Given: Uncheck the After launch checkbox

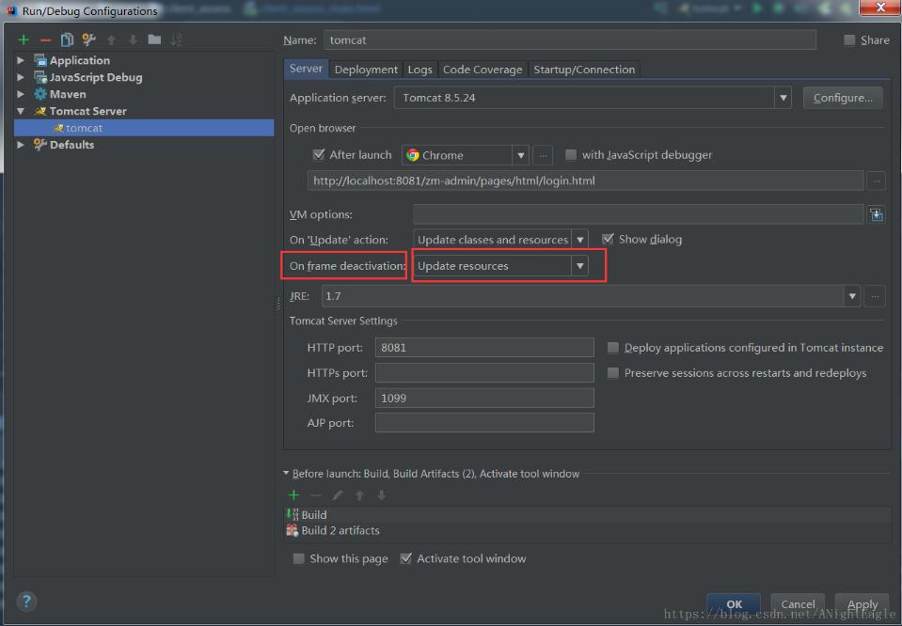Looking at the screenshot, I should point(319,155).
